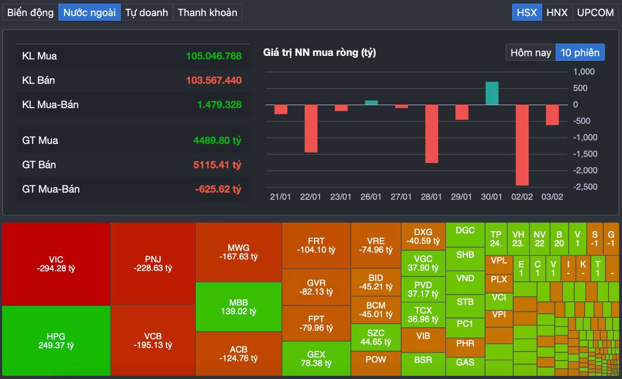The image size is (622, 379).
Task: Click the ACB -124.76 tỷ tile
Action: (x=238, y=354)
